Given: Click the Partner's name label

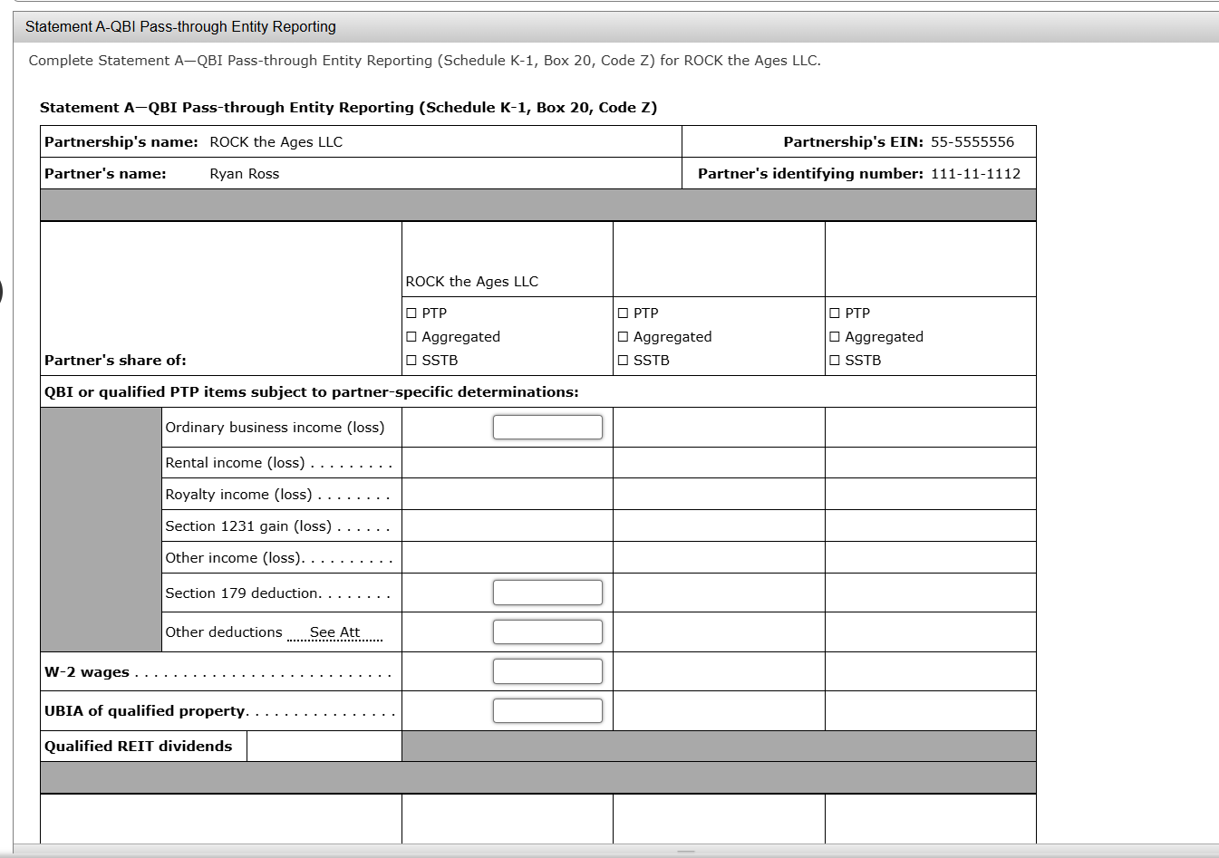Looking at the screenshot, I should [x=105, y=174].
